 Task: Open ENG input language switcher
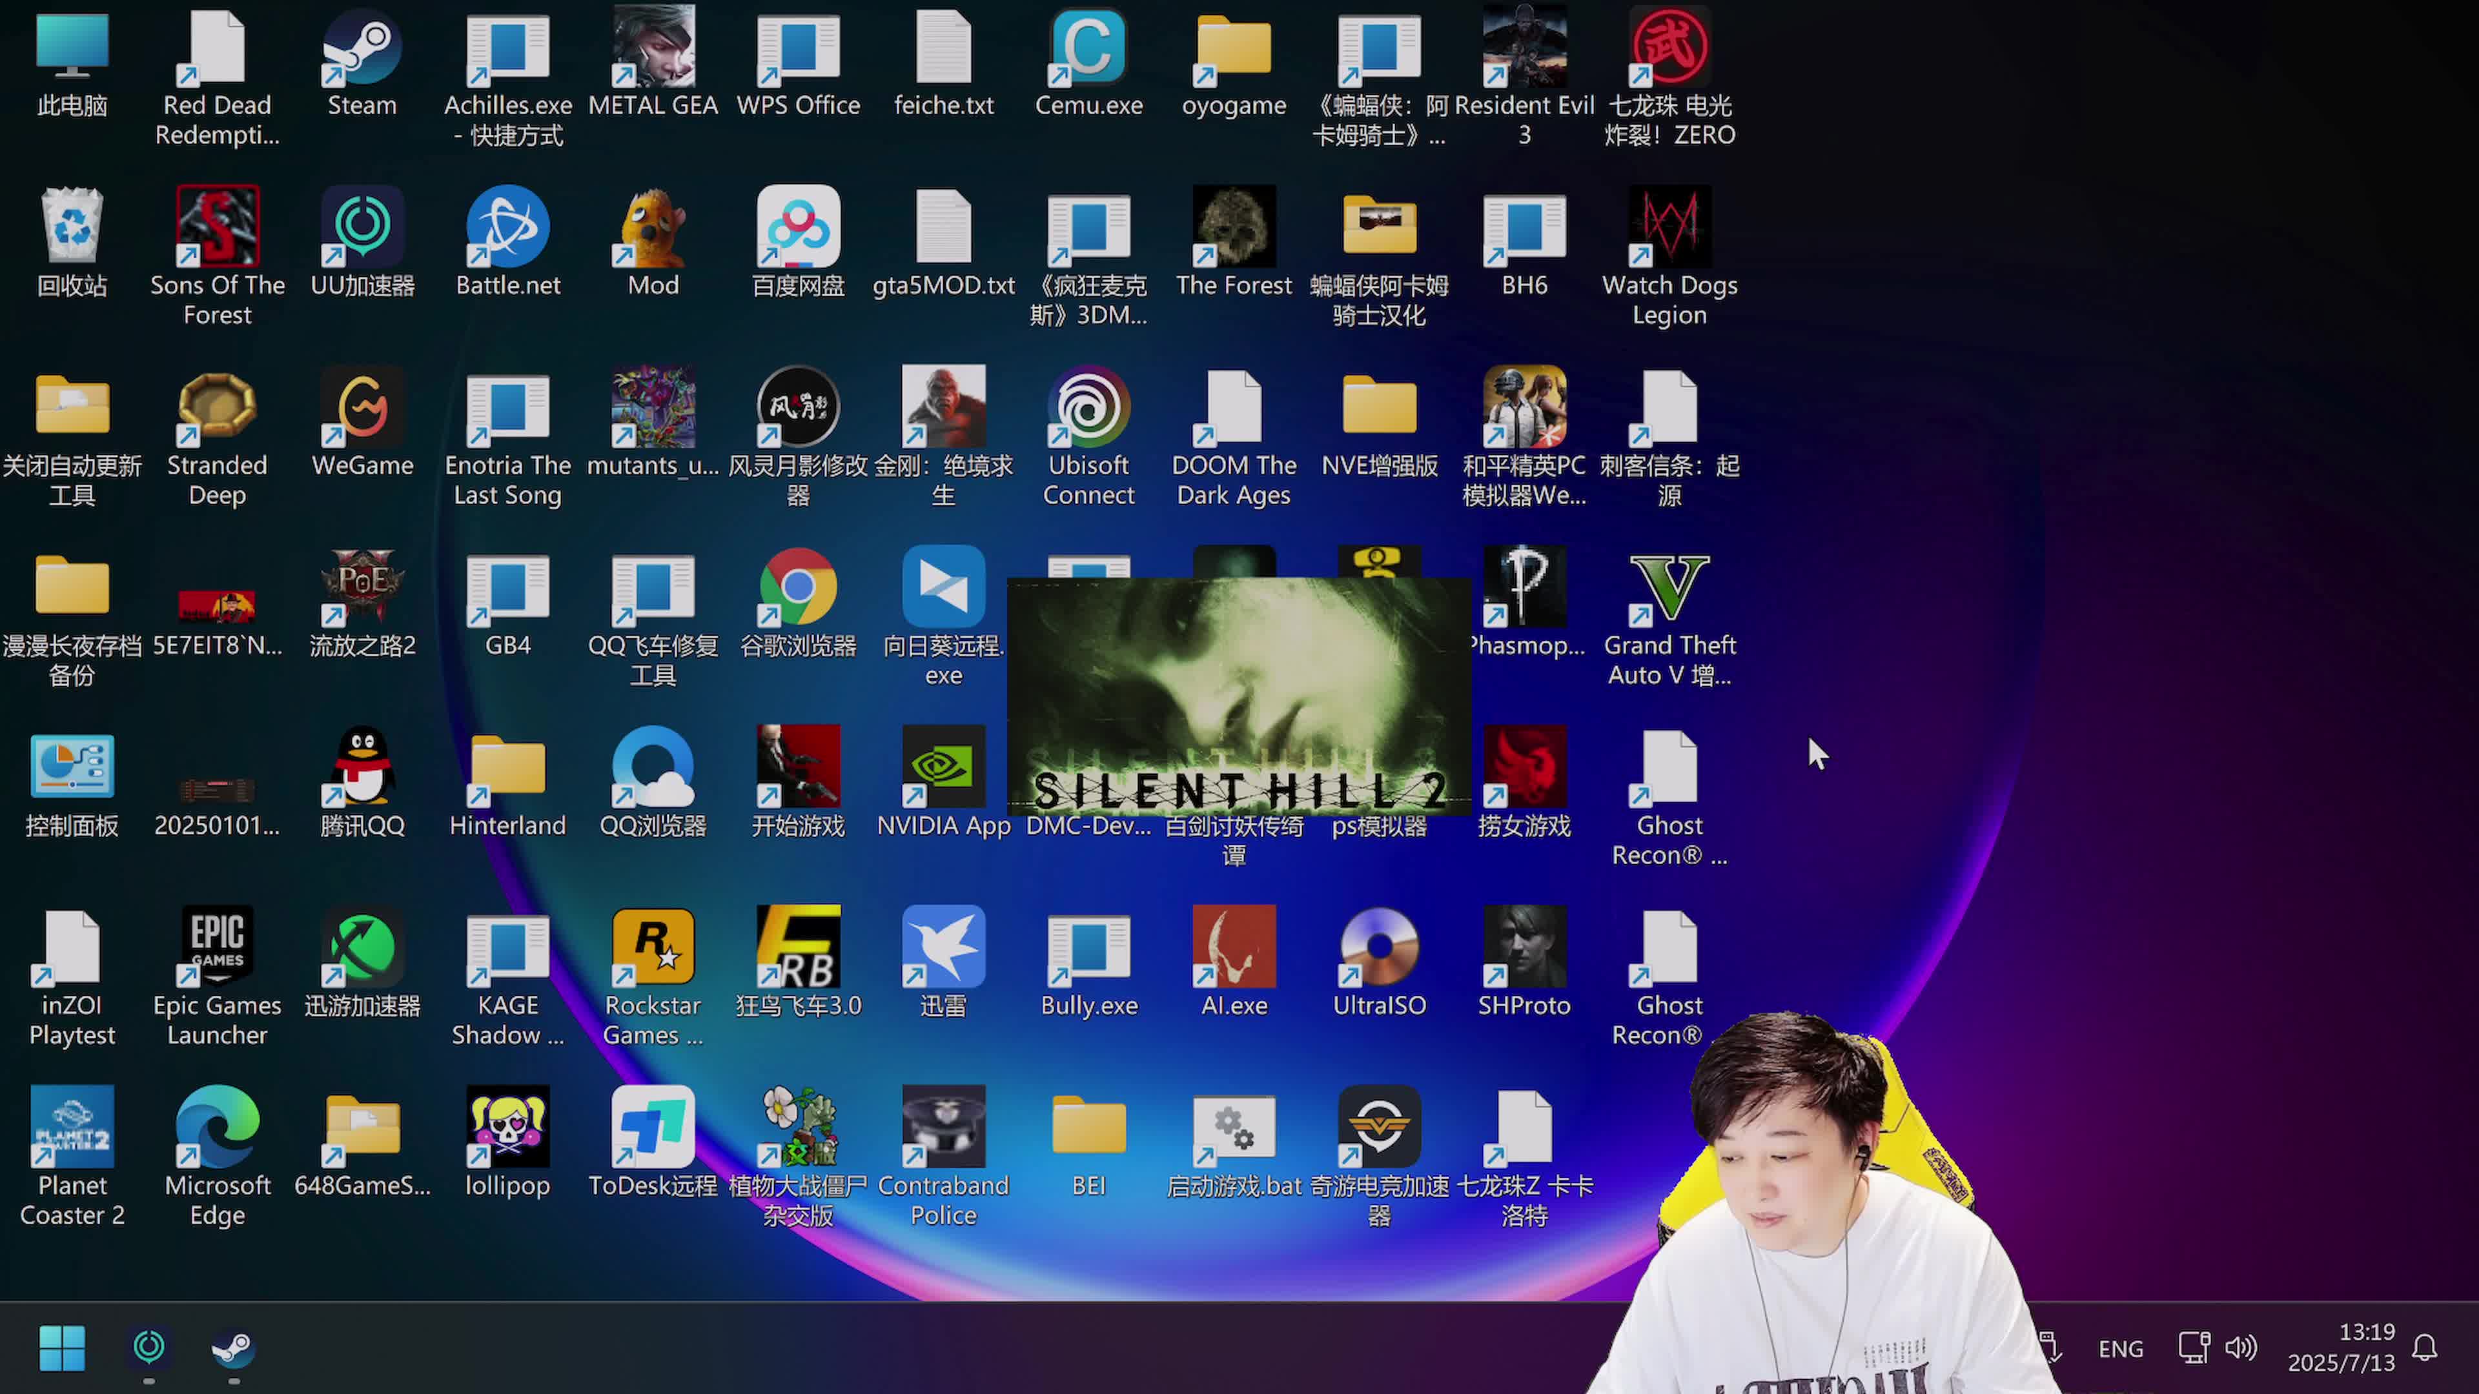2121,1349
